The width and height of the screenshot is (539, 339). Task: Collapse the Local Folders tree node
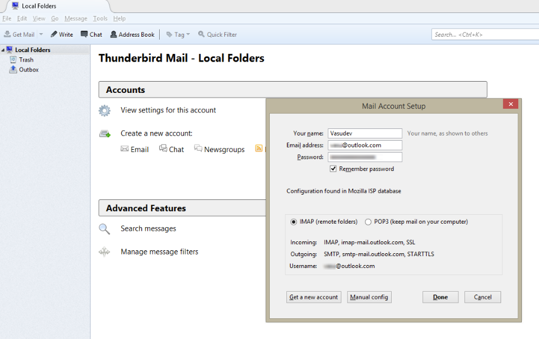click(3, 50)
